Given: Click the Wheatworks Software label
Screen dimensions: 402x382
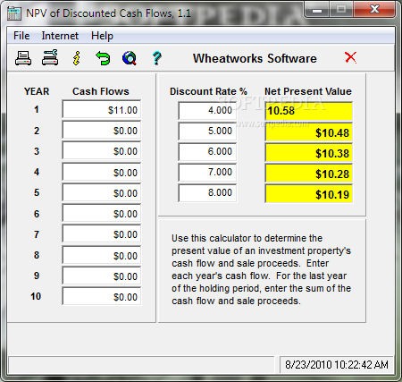Looking at the screenshot, I should tap(255, 58).
